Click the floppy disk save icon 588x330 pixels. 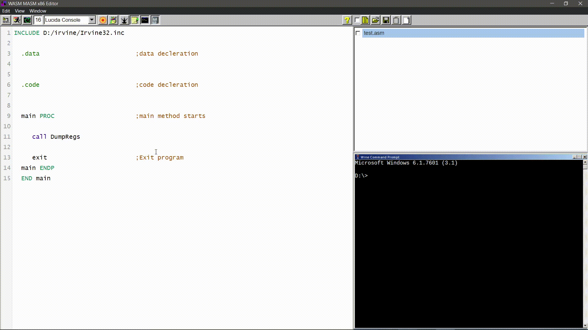(x=386, y=20)
